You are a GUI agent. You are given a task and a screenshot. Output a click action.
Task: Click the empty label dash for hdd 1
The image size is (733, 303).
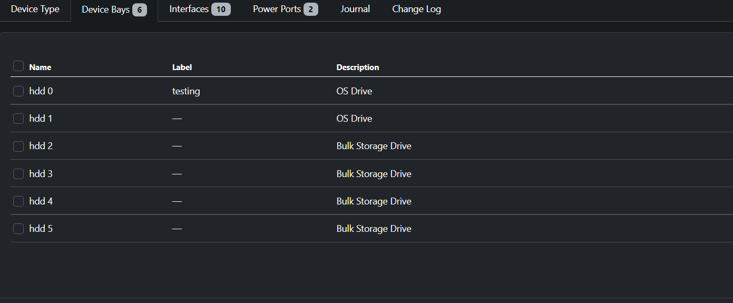coord(177,119)
